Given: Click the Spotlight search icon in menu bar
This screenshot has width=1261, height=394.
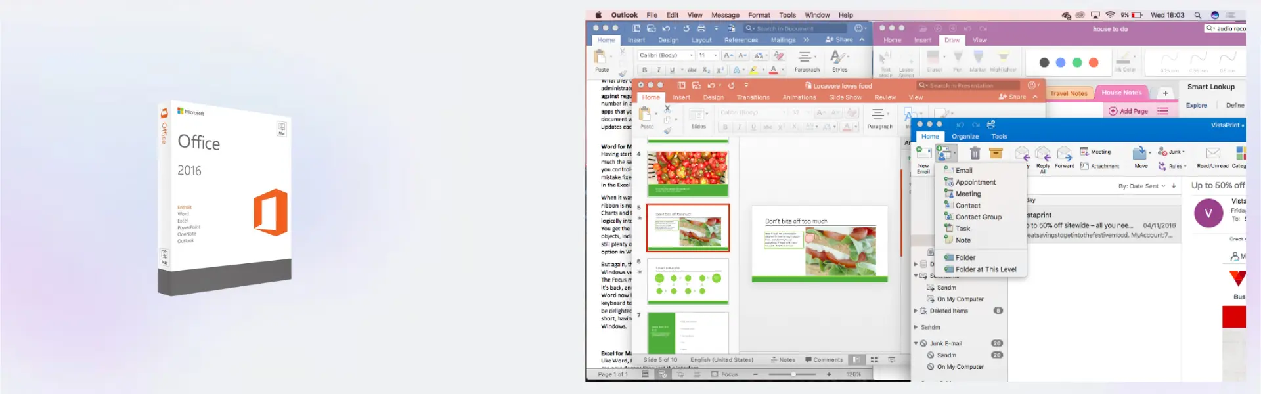Looking at the screenshot, I should click(1197, 15).
